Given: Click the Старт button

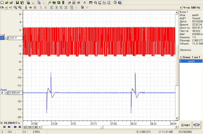Looking at the screenshot, I should tap(185, 125).
